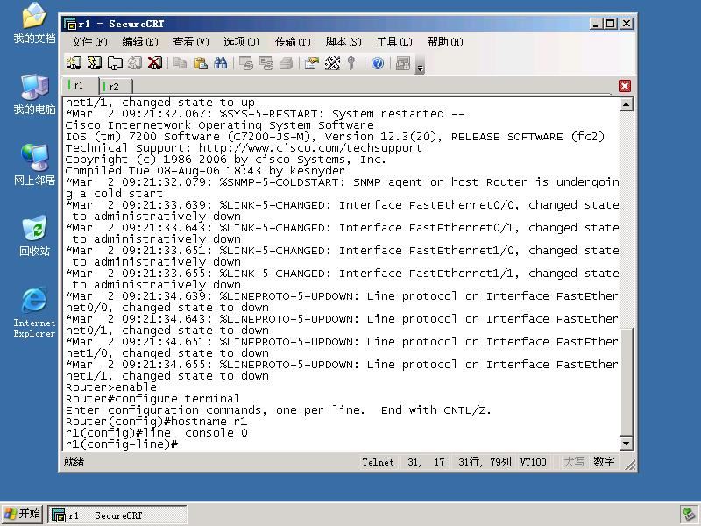The height and width of the screenshot is (526, 701).
Task: Select the 我的文档 desktop icon
Action: coord(34,24)
